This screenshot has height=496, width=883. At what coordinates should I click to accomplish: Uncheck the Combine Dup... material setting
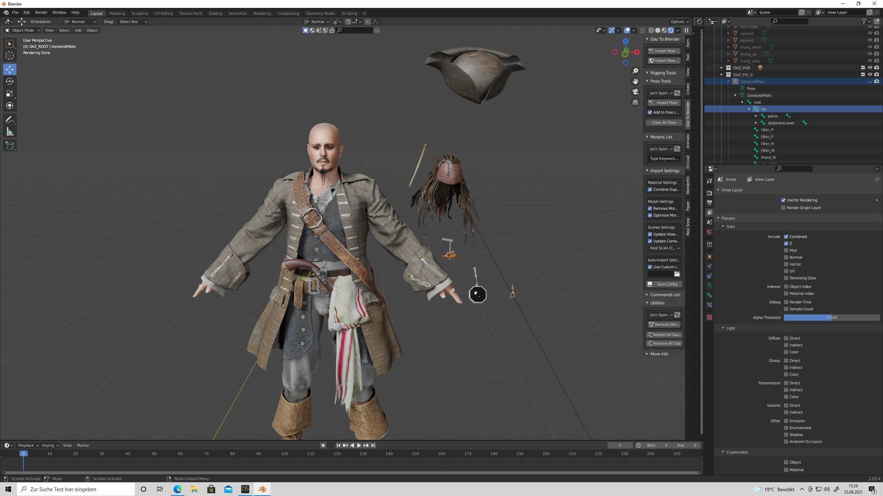pos(650,189)
